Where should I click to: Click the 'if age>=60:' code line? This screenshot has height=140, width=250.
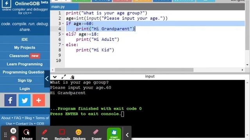coord(80,24)
